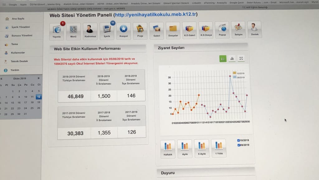Open the Kısayol star icon
319x180 pixels.
click(x=123, y=31)
